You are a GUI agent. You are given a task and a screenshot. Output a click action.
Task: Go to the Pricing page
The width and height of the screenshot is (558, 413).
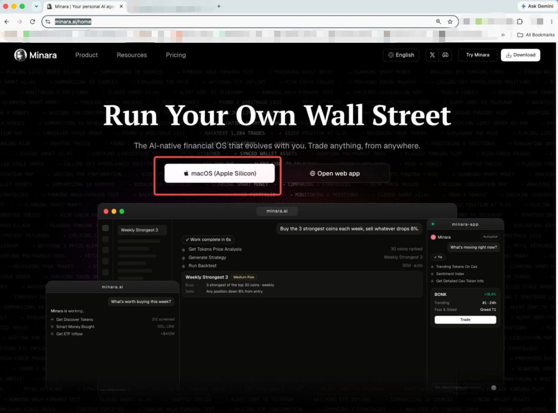tap(176, 55)
